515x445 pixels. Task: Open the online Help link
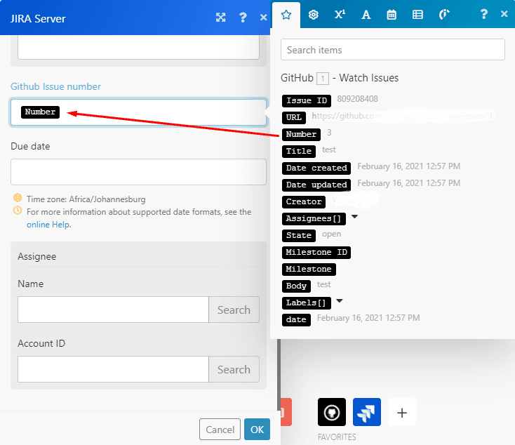point(48,225)
